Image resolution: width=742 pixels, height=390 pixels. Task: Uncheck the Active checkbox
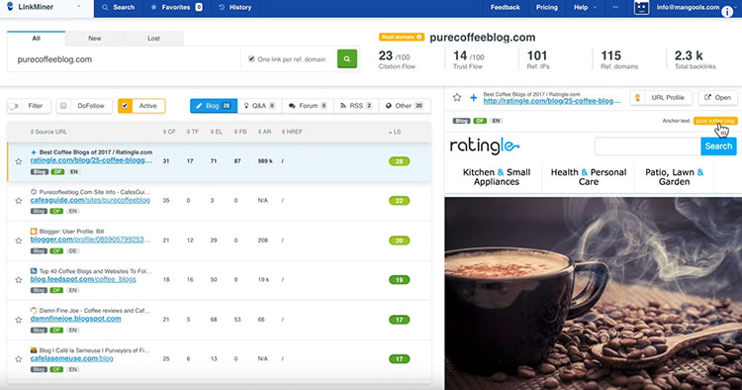125,106
